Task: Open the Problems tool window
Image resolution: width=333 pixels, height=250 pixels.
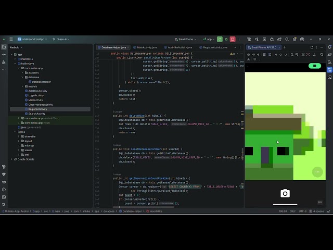Action: coord(4,190)
